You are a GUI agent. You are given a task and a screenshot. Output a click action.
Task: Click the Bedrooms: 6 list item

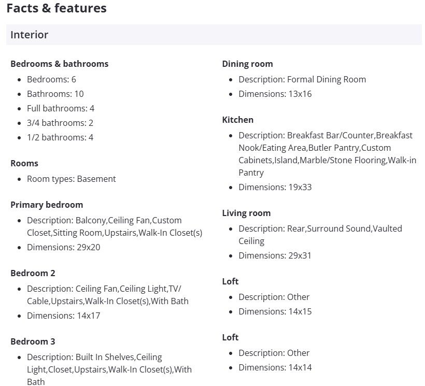[51, 79]
